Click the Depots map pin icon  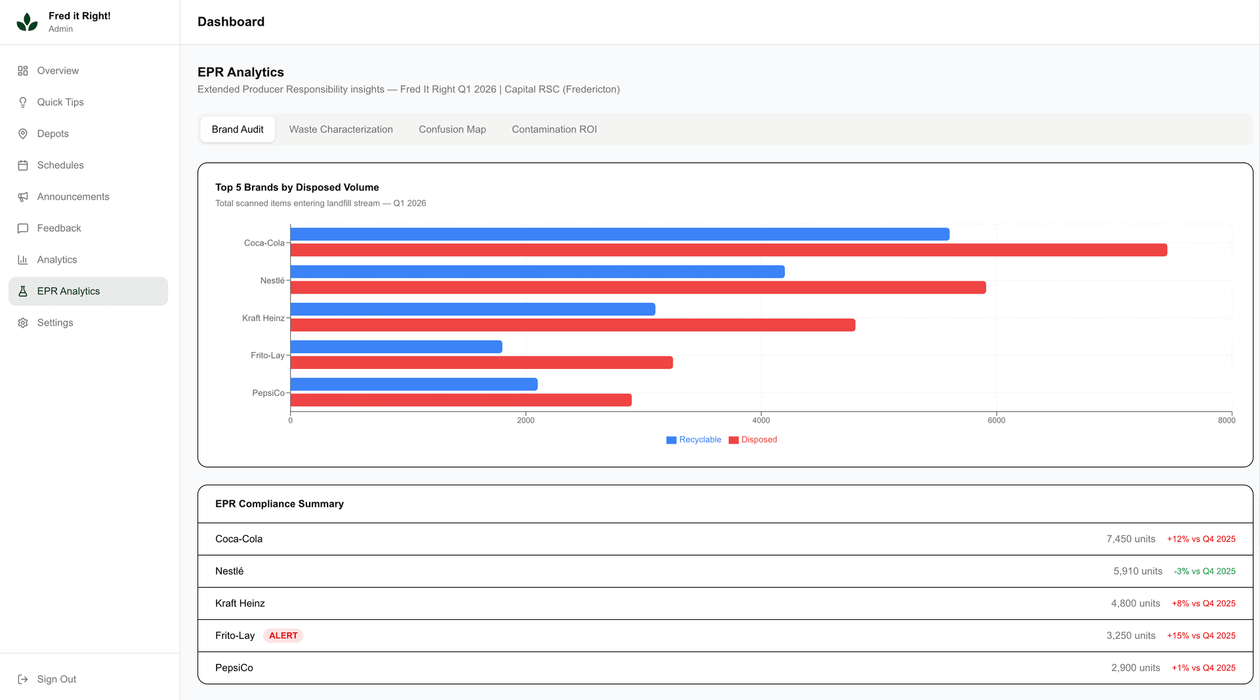point(23,134)
